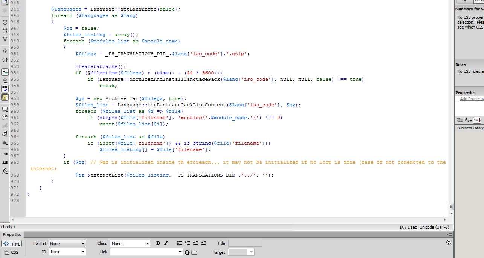Click the $gz->extractList code line

point(175,175)
